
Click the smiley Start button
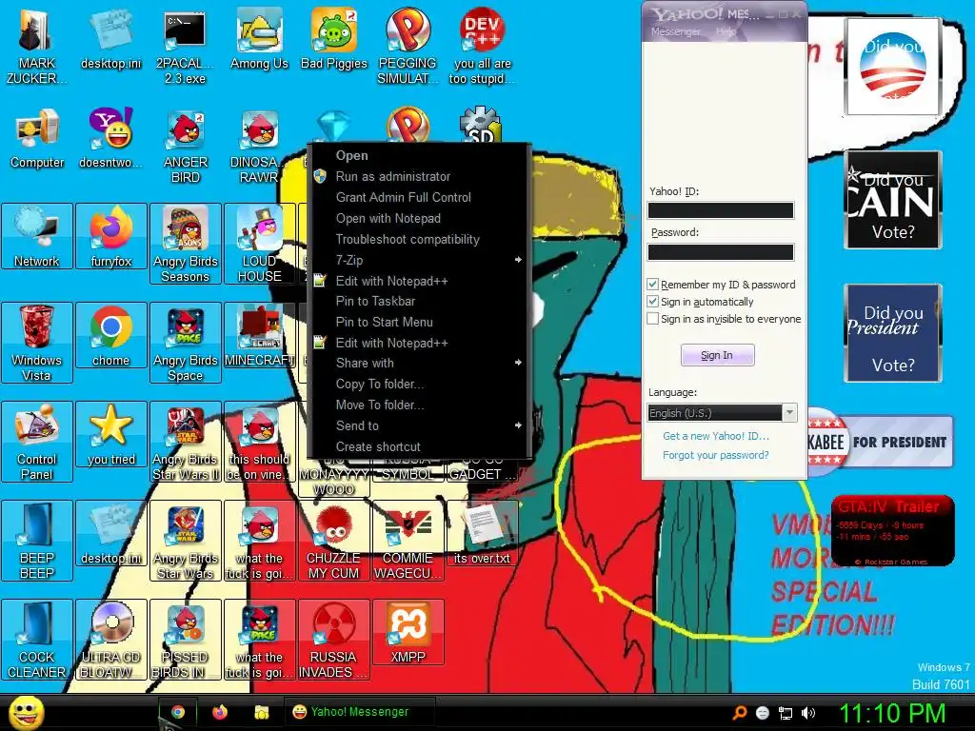pyautogui.click(x=26, y=712)
